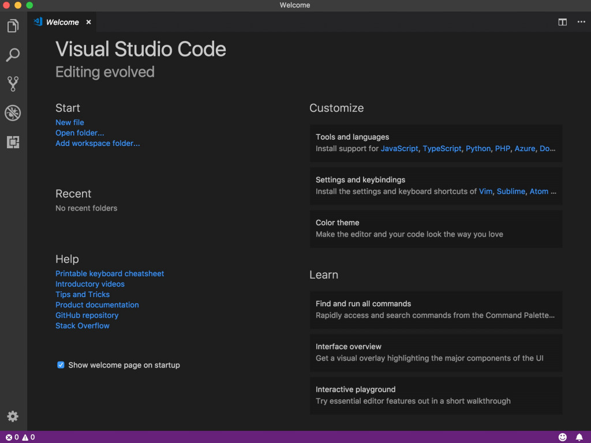Open the Extensions view

pyautogui.click(x=13, y=142)
